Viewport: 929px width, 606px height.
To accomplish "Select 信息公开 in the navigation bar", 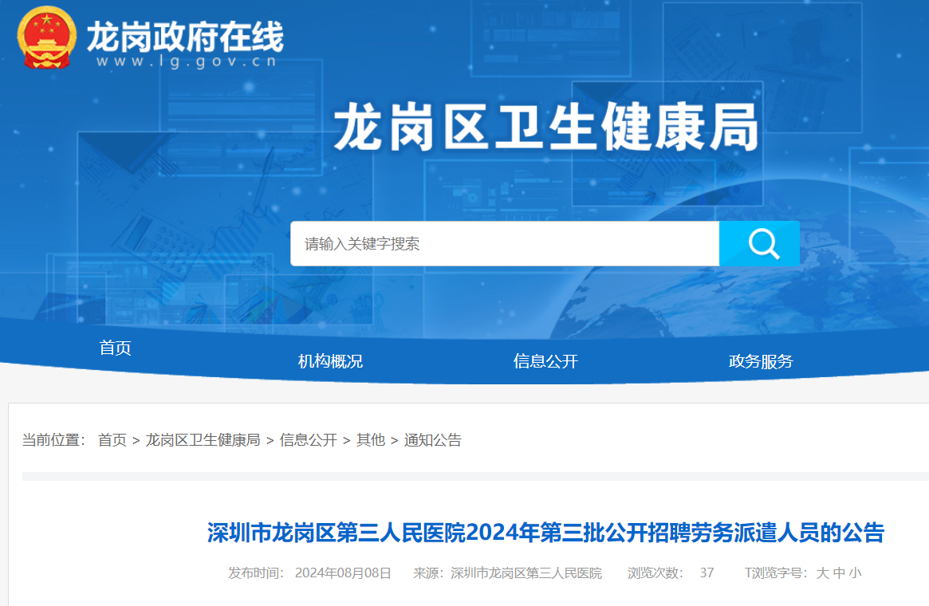I will pyautogui.click(x=545, y=361).
